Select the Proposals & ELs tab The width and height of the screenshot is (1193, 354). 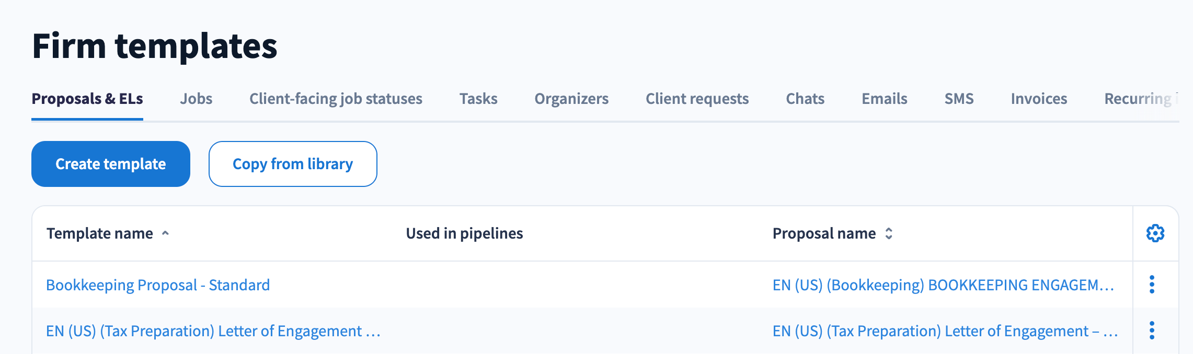87,99
